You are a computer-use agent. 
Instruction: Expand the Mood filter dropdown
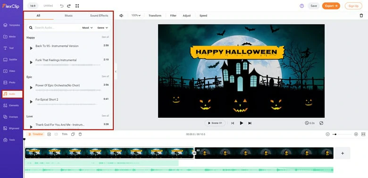87,28
